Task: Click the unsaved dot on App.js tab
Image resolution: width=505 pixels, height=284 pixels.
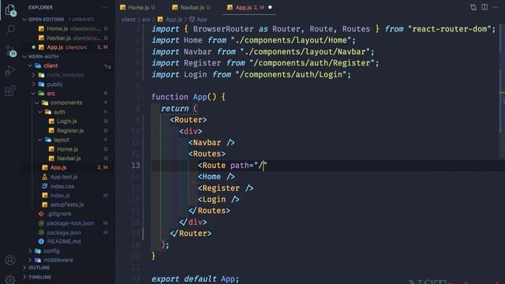Action: click(270, 7)
